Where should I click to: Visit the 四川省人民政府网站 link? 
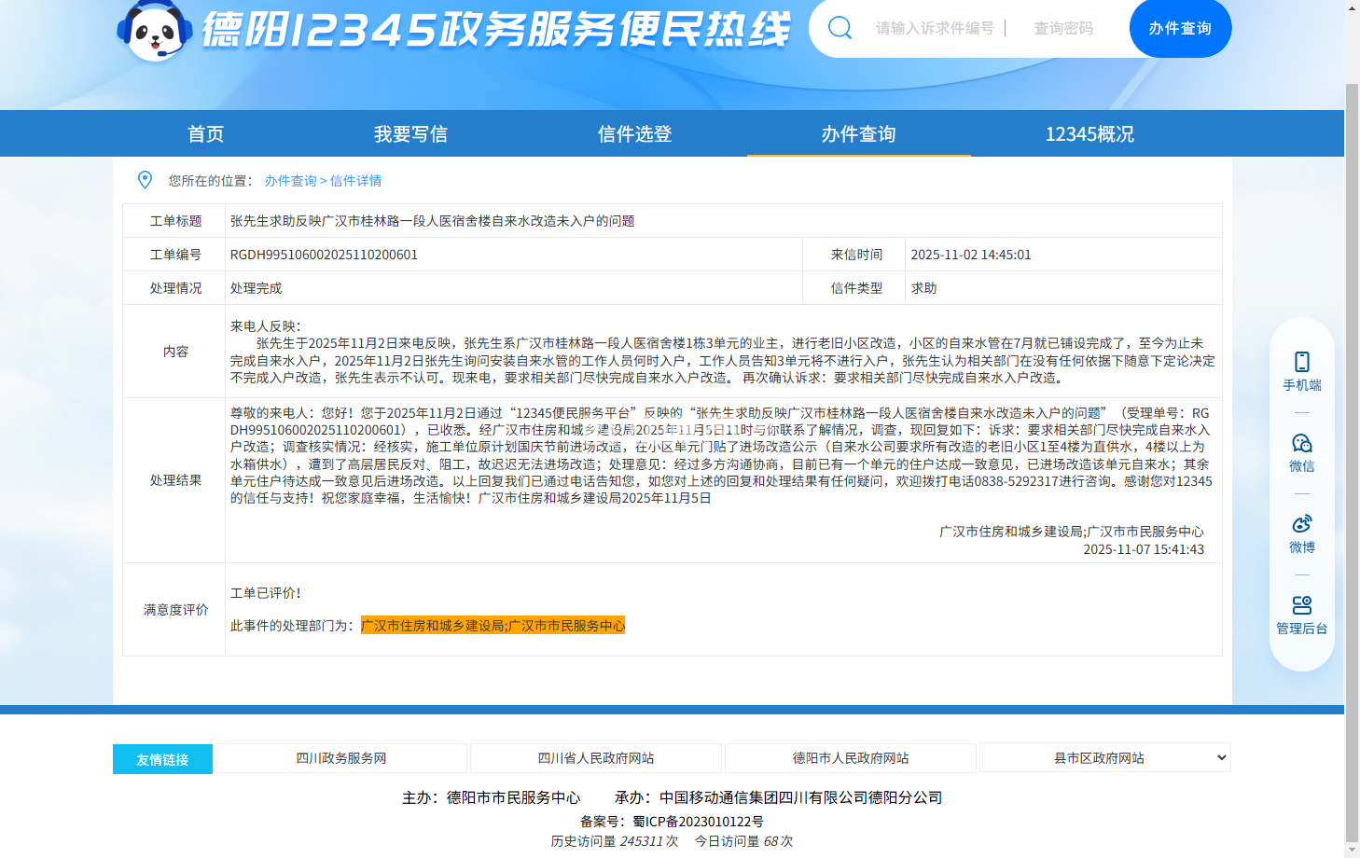pyautogui.click(x=595, y=758)
